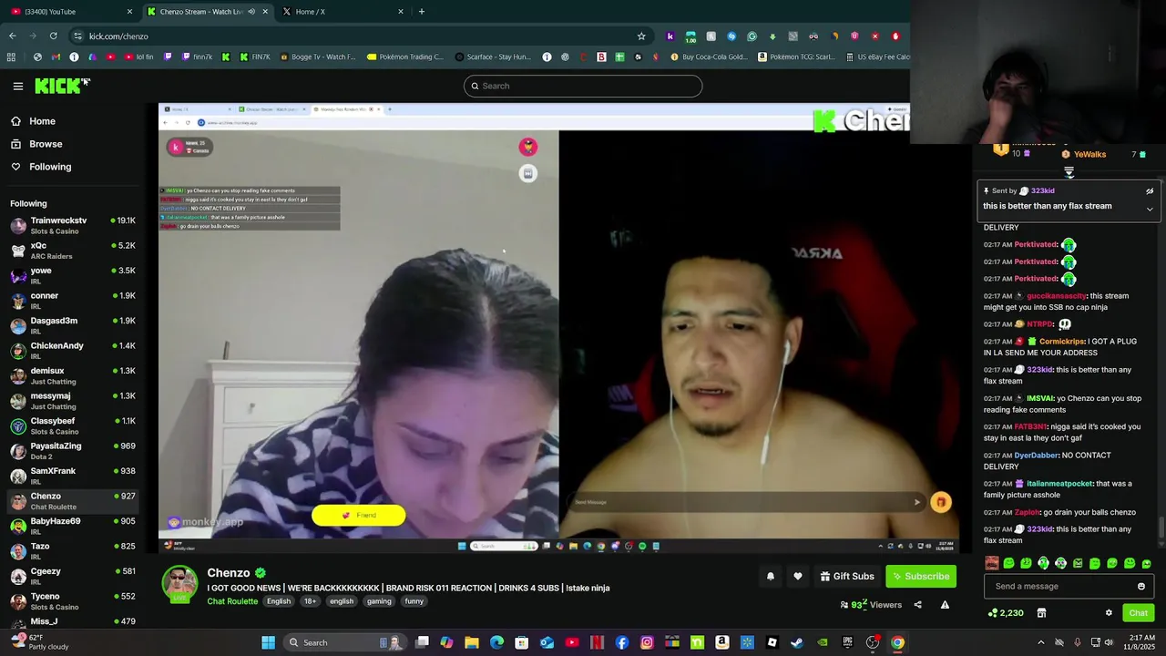This screenshot has width=1166, height=656.
Task: Show hidden system tray icons
Action: (1041, 642)
